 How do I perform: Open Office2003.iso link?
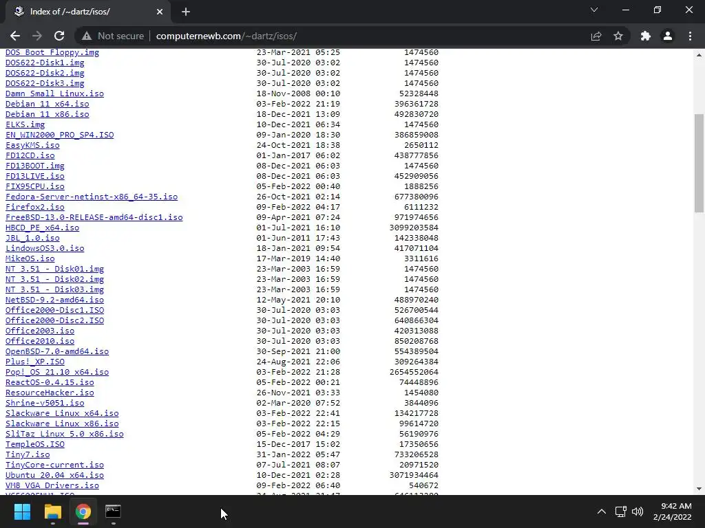tap(40, 331)
